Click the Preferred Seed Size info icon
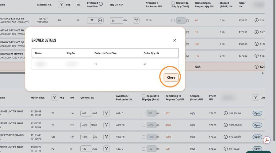 101,4
